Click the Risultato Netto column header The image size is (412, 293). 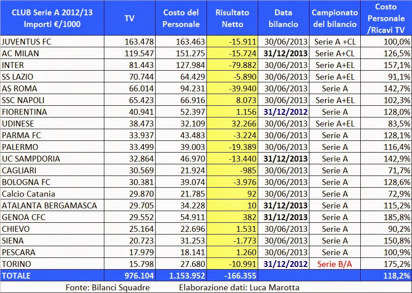coord(232,18)
